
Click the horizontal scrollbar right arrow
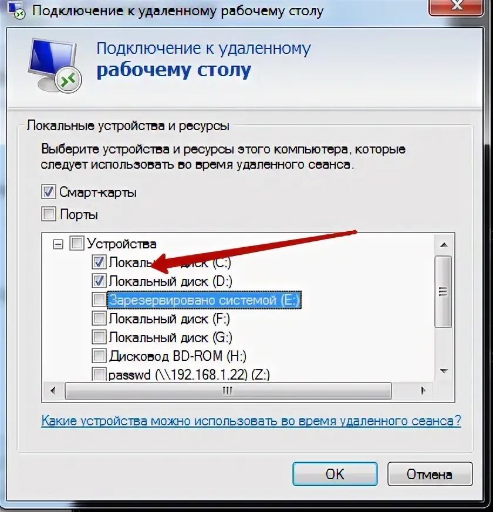pyautogui.click(x=423, y=390)
